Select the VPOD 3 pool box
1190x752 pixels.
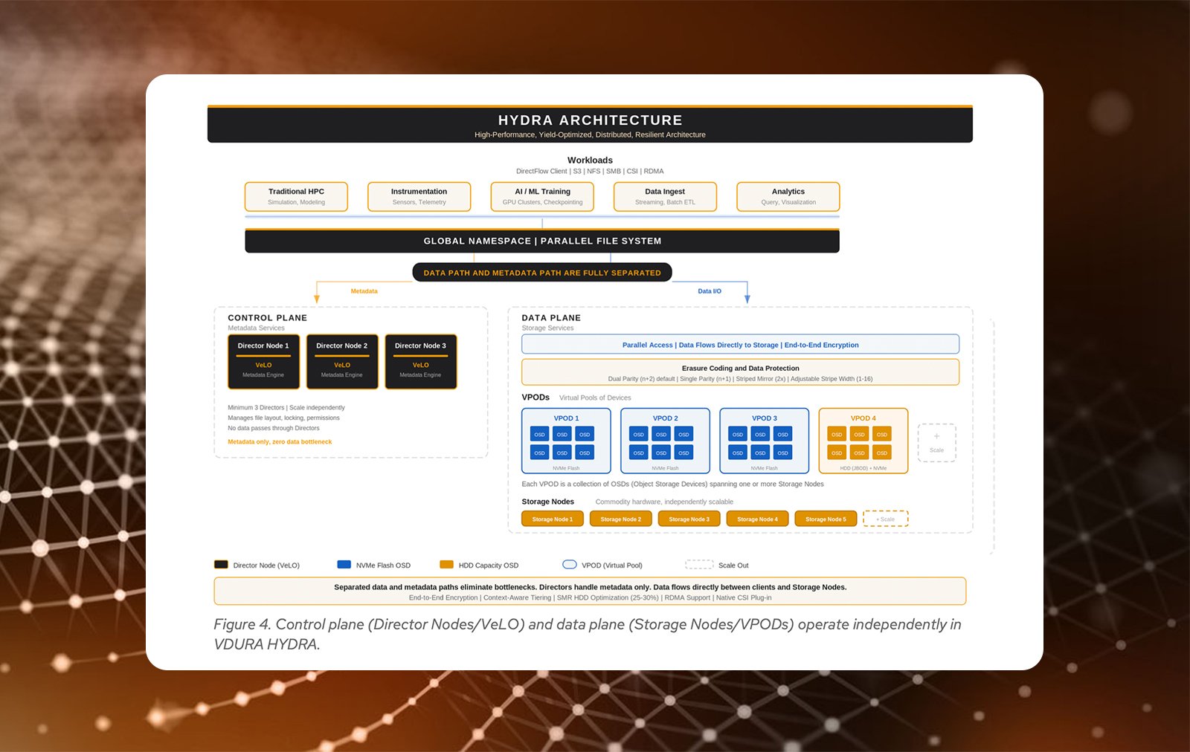(x=764, y=441)
